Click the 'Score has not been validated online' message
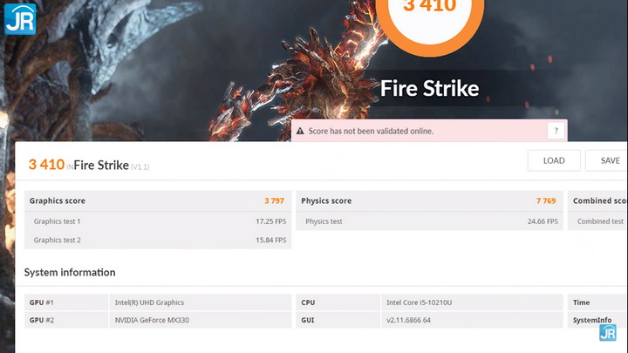The image size is (628, 353). (x=371, y=131)
